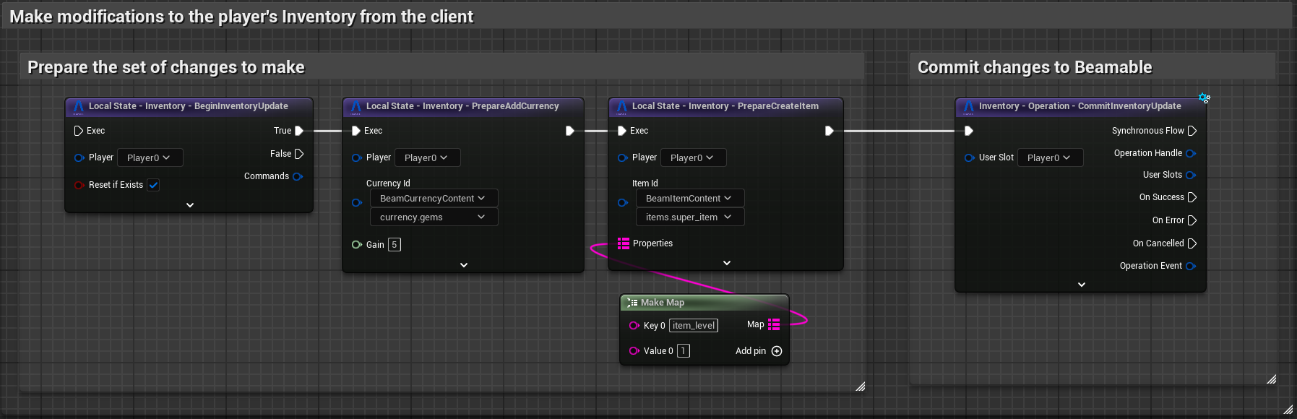Viewport: 1297px width, 419px height.
Task: Click the On Success exec pin
Action: [x=1192, y=197]
